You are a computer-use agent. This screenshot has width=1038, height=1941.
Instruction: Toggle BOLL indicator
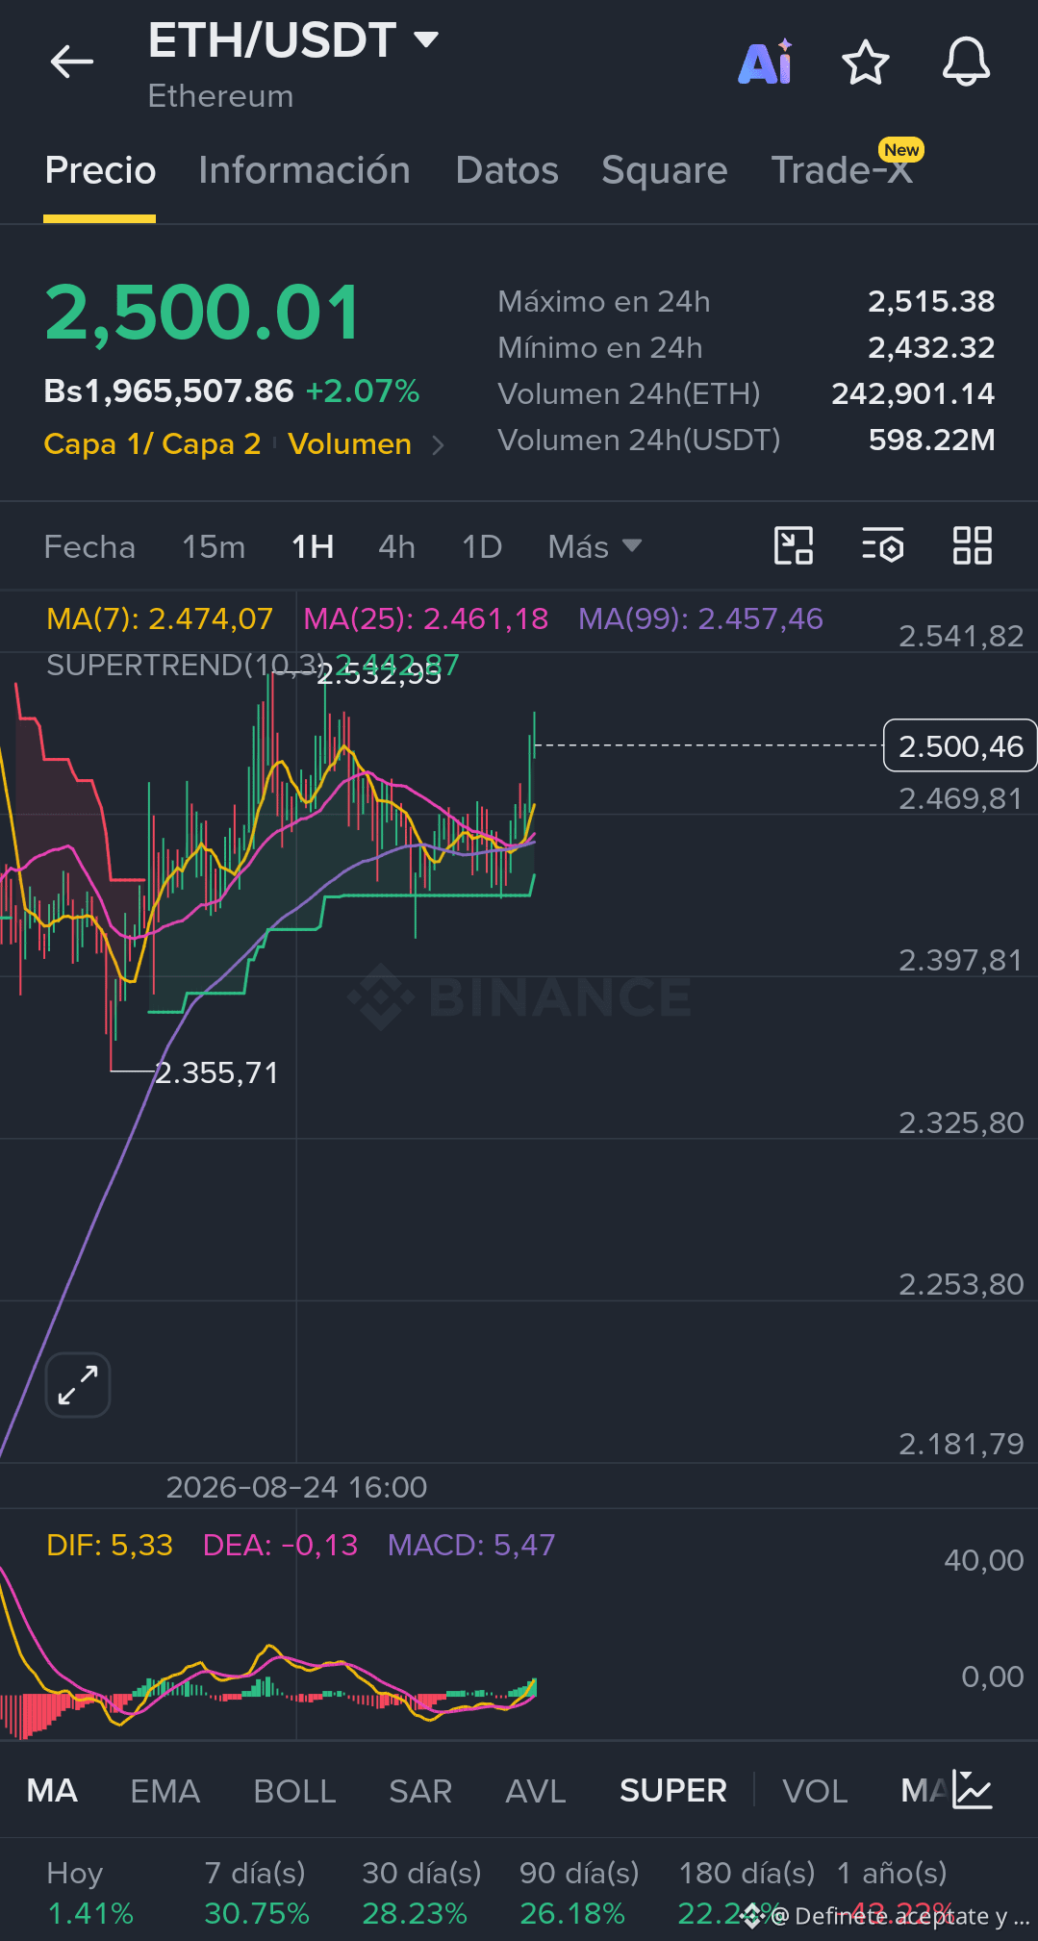(x=294, y=1791)
